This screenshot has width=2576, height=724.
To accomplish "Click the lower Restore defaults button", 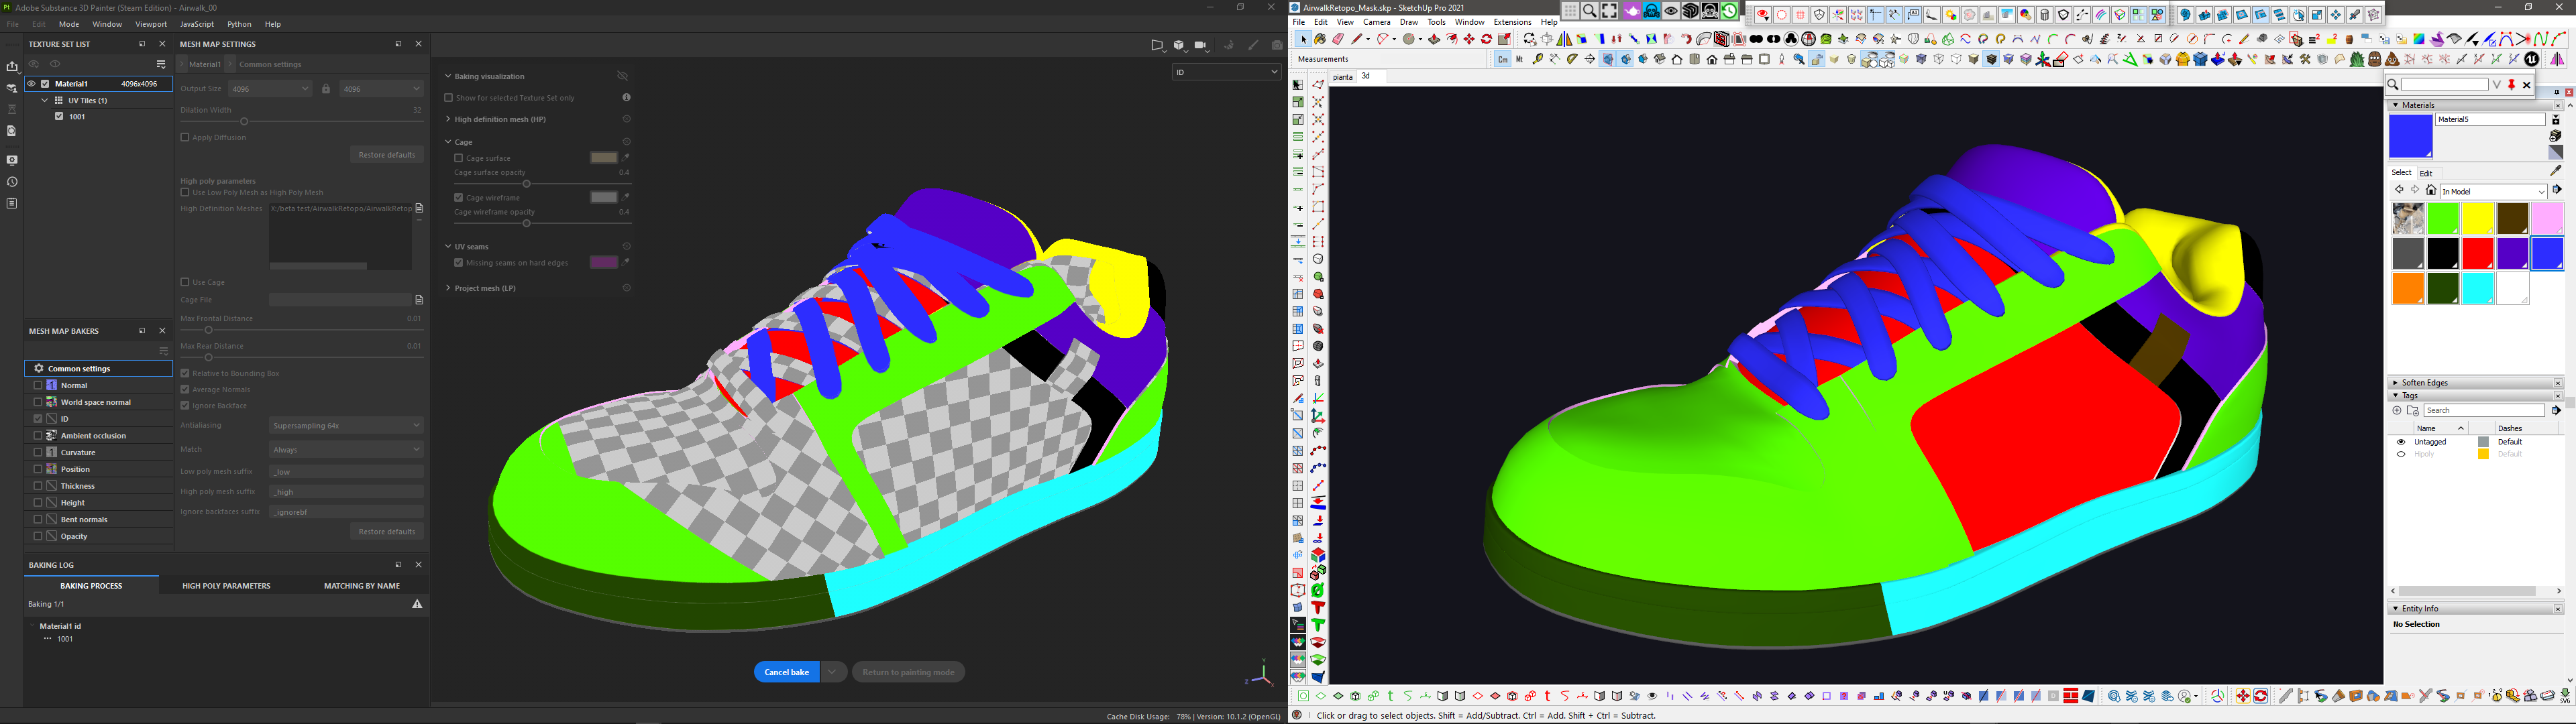I will (387, 531).
